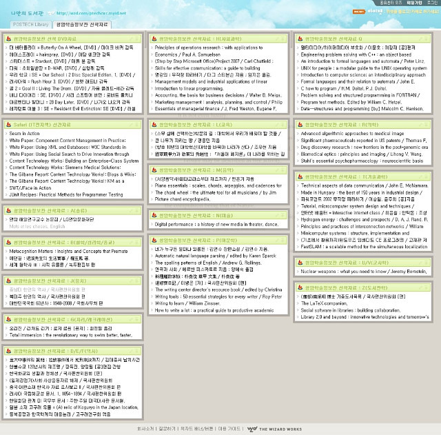Screen dimensions: 441x435
Task: Open the 'Seam in Action' entry
Action: 25,133
